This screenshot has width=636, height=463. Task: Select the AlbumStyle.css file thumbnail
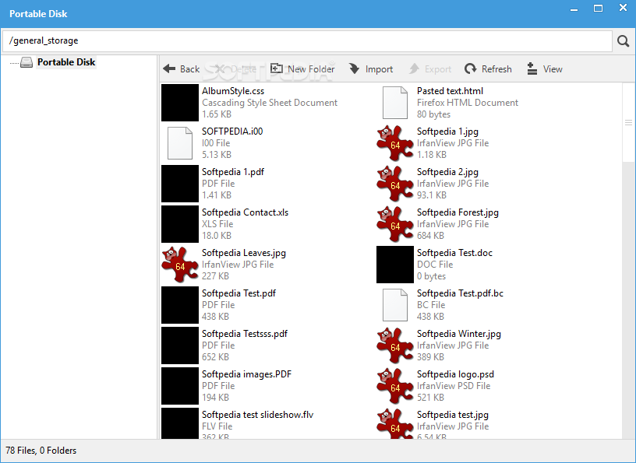point(180,103)
